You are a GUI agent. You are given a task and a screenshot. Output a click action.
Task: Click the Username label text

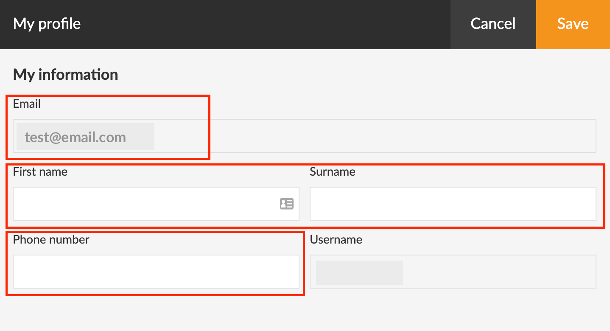(x=336, y=239)
